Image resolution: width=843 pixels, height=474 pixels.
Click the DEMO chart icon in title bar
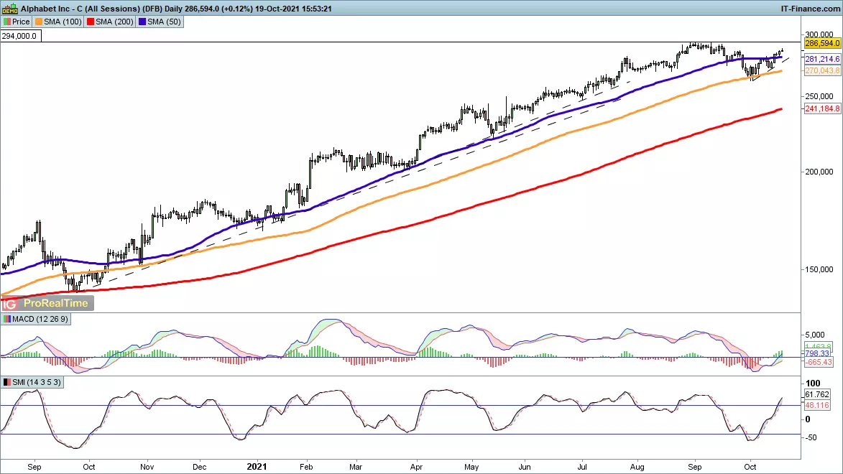(x=10, y=7)
